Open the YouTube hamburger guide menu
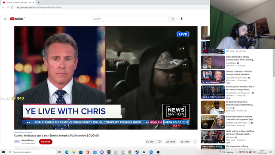 [x=5, y=19]
